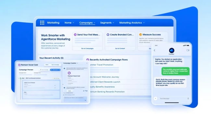The image size is (211, 120).
Task: Open the Premium Banking Rewards Promotion flow
Action: 107,92
